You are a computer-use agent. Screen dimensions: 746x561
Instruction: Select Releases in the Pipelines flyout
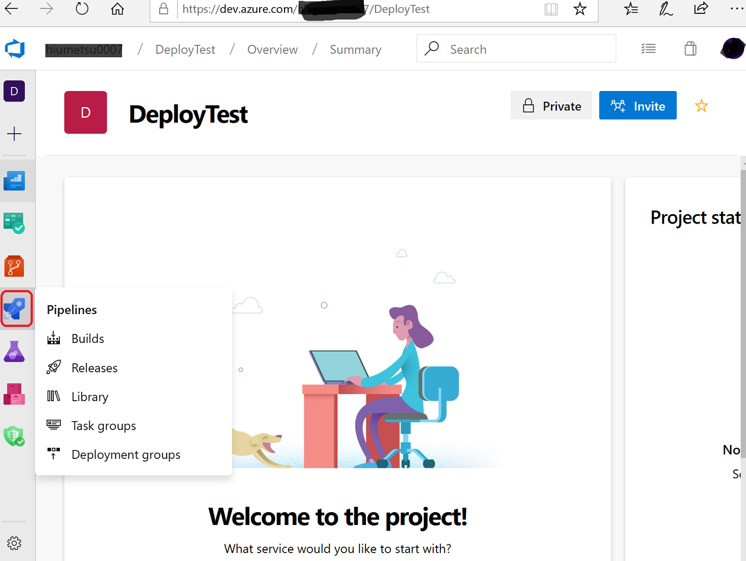click(x=94, y=367)
